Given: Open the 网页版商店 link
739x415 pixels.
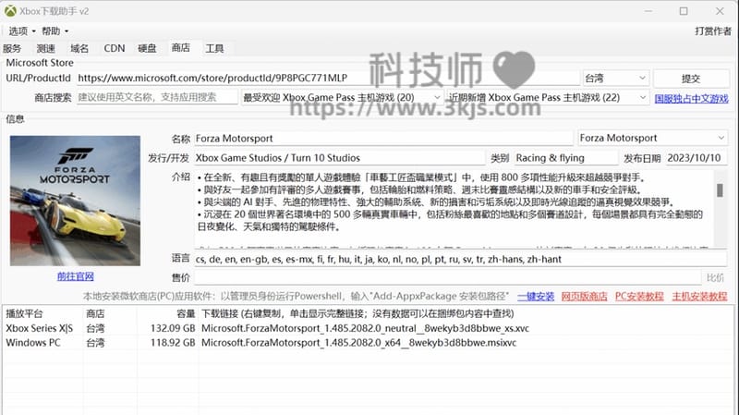Looking at the screenshot, I should (585, 296).
